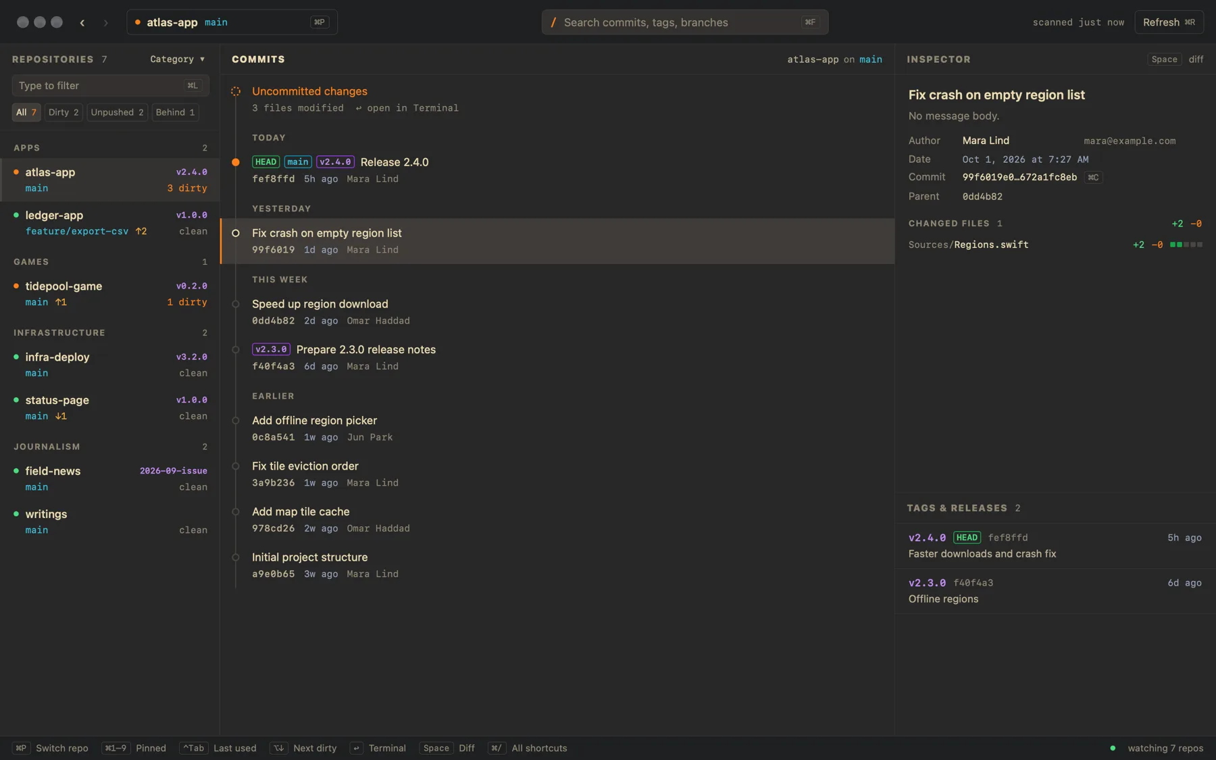The height and width of the screenshot is (760, 1216).
Task: Click the orange HEAD commit dot
Action: [236, 162]
